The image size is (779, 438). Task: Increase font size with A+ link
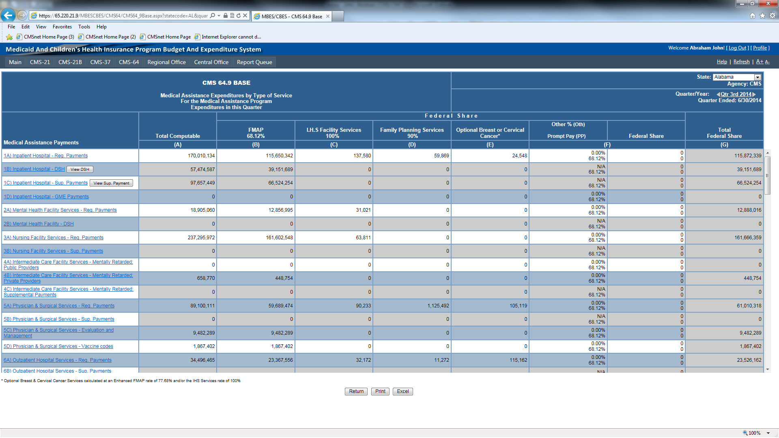point(760,62)
